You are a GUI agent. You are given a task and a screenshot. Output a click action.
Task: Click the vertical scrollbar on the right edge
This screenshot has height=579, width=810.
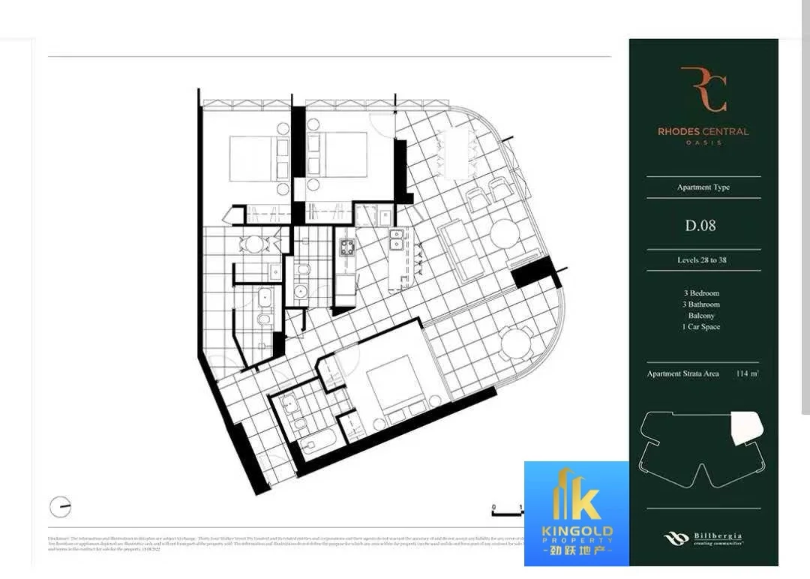(805, 225)
